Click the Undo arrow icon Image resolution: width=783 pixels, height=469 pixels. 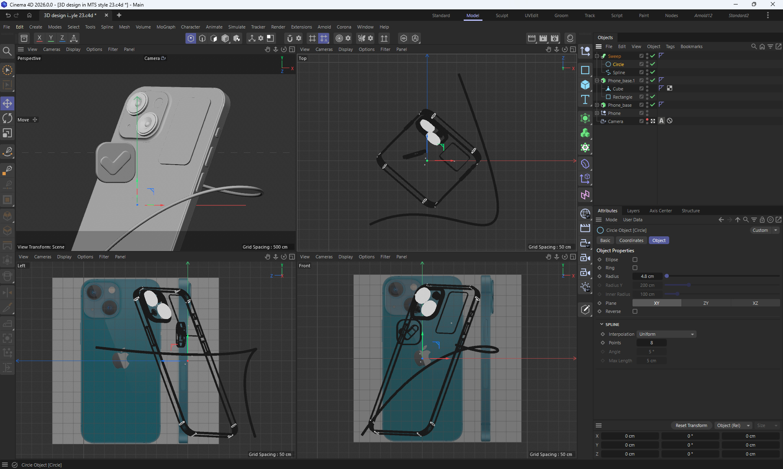point(8,15)
